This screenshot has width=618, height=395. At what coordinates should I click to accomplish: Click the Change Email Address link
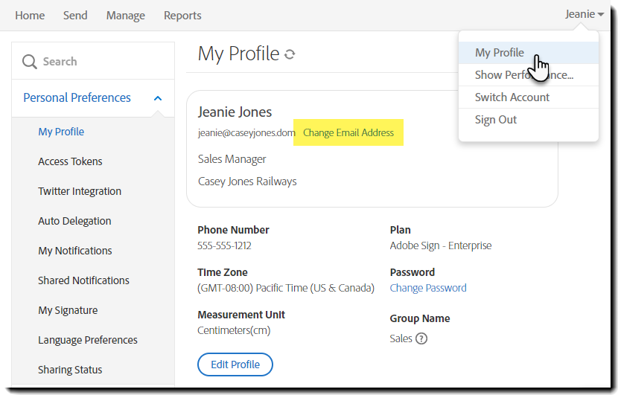click(348, 132)
